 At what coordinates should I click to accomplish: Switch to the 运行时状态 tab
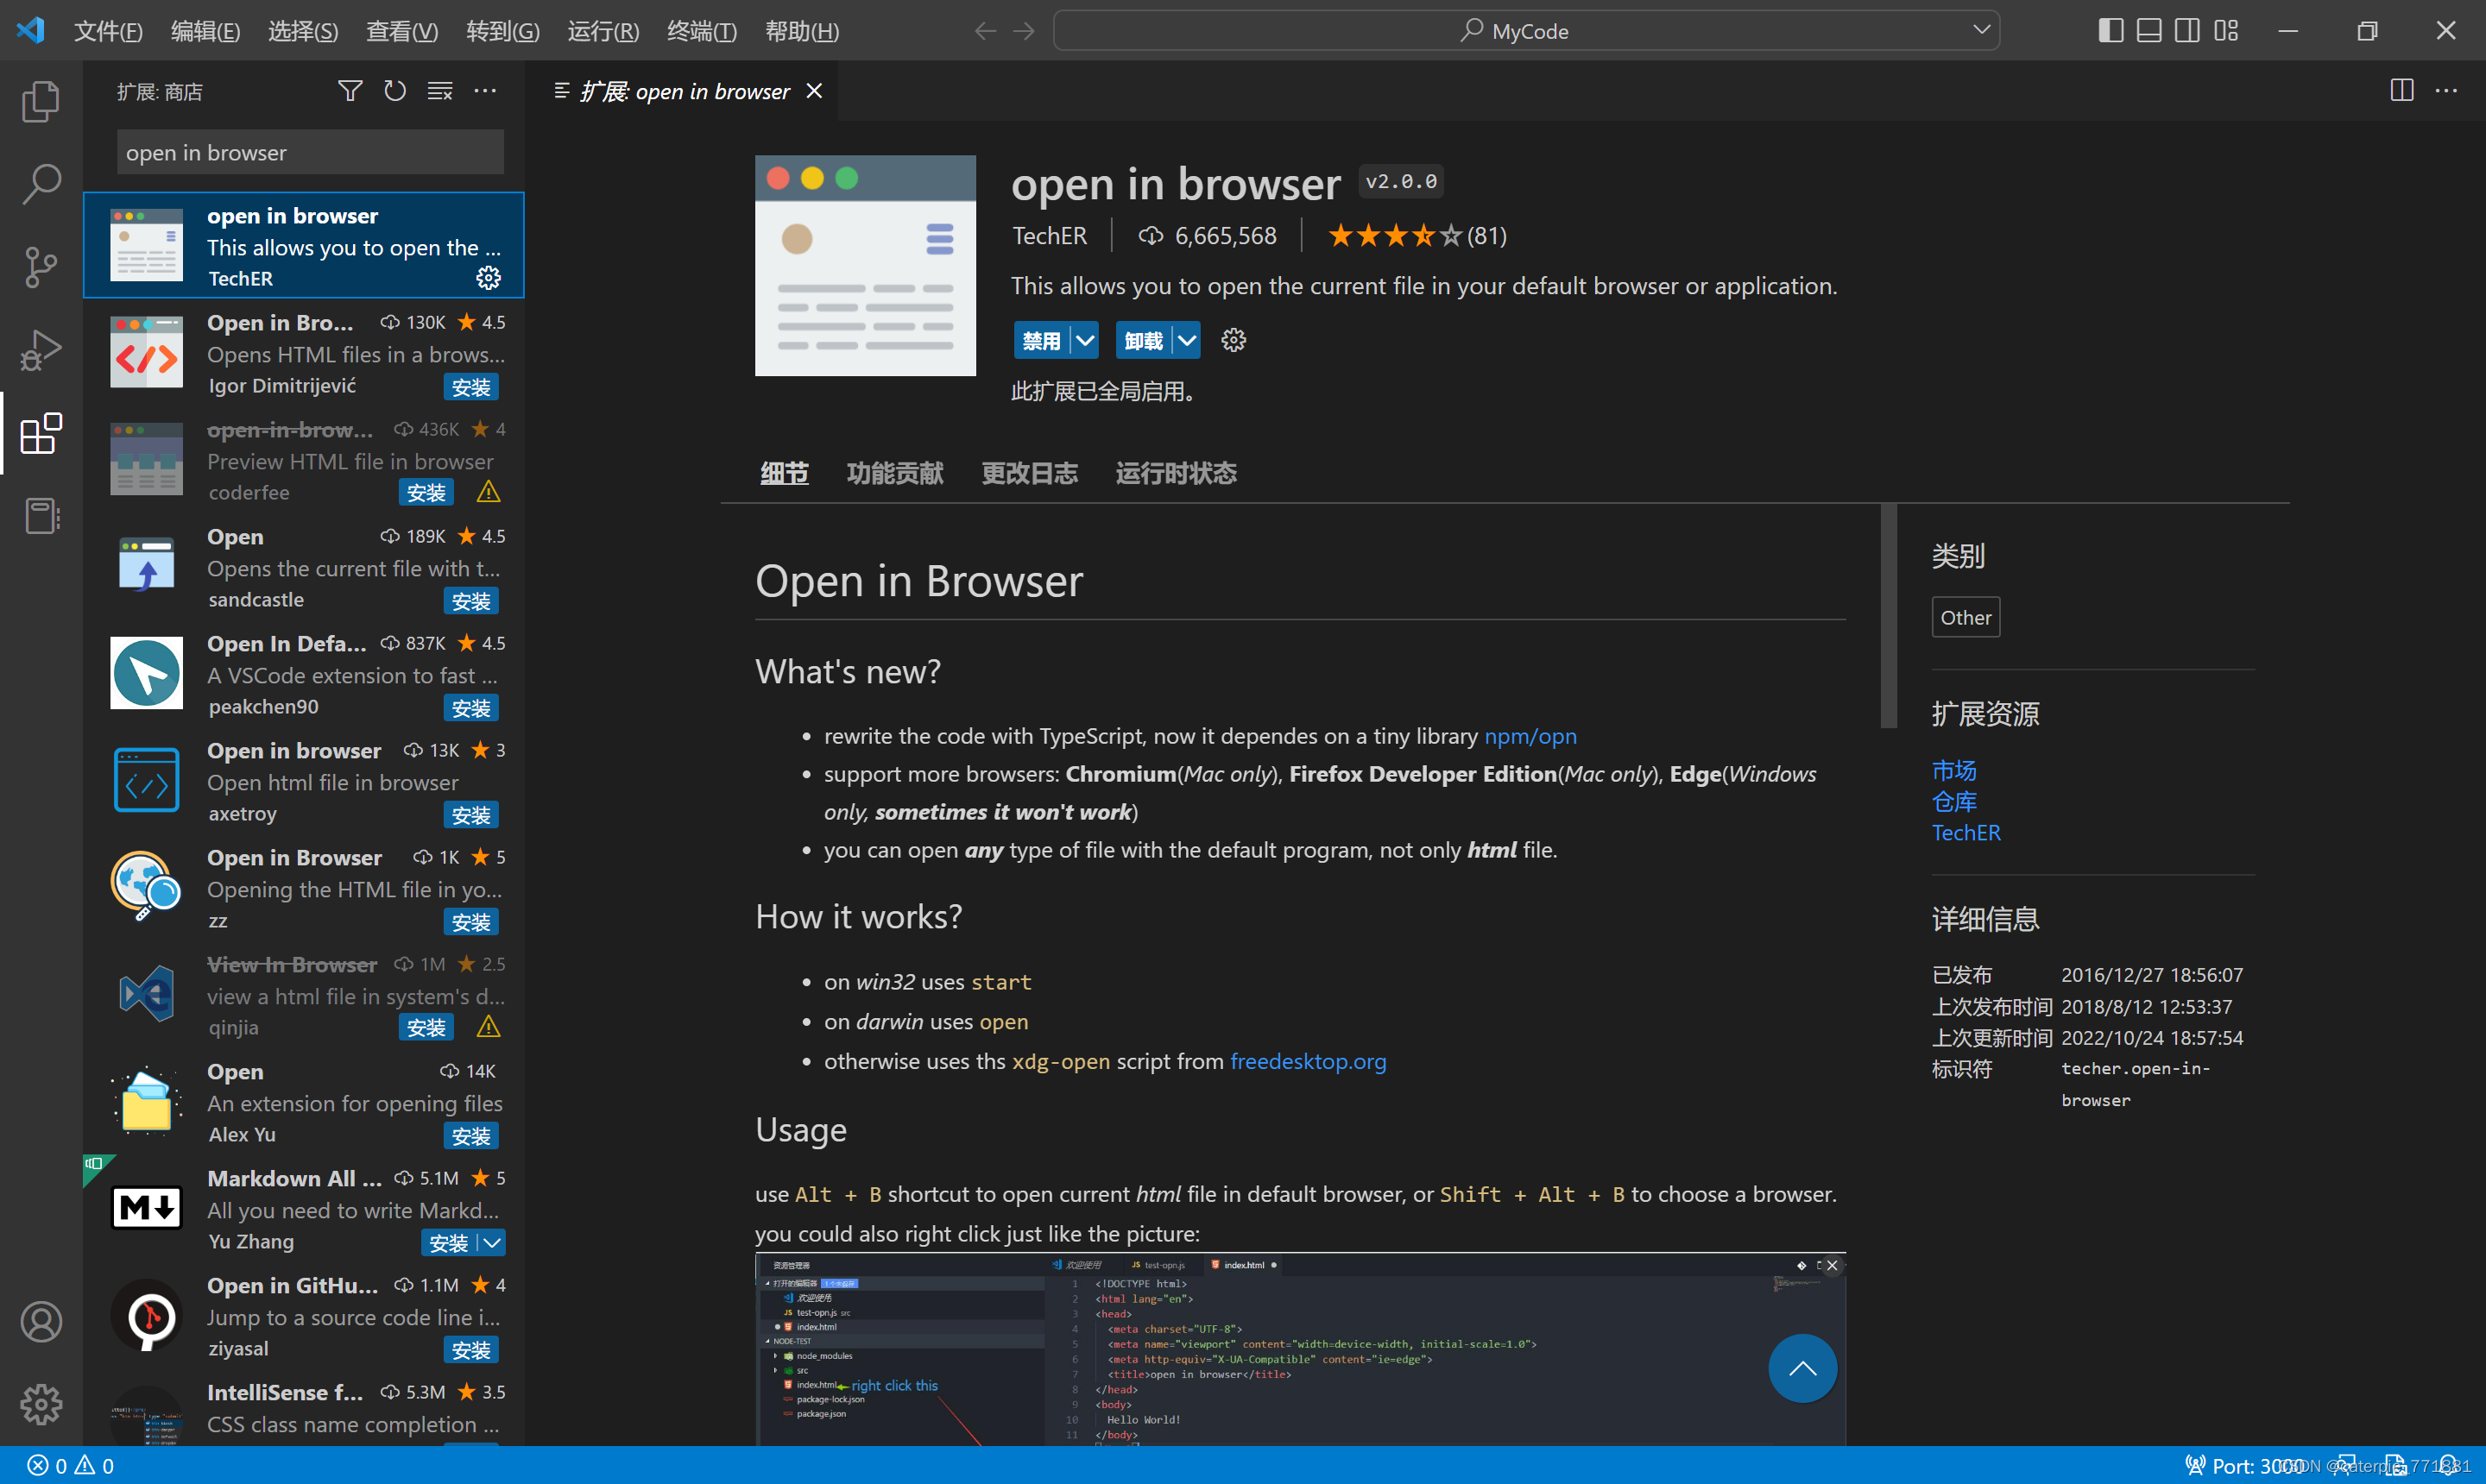(1177, 473)
